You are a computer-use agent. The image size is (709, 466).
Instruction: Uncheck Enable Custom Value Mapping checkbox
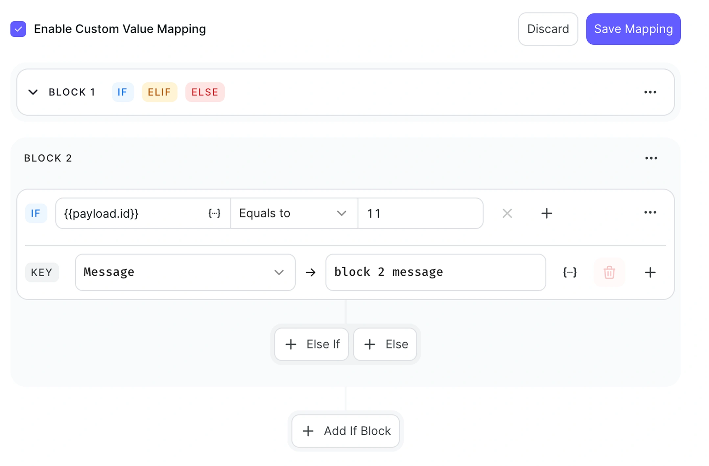coord(18,29)
